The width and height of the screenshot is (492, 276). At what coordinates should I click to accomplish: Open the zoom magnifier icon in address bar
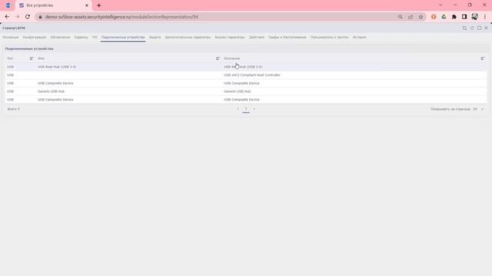pos(400,17)
